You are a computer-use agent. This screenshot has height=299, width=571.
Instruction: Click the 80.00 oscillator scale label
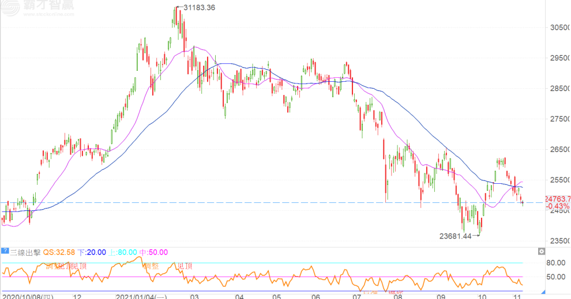click(x=555, y=263)
